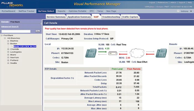Collapse the Boston tree node
194x111 pixels.
8,44
